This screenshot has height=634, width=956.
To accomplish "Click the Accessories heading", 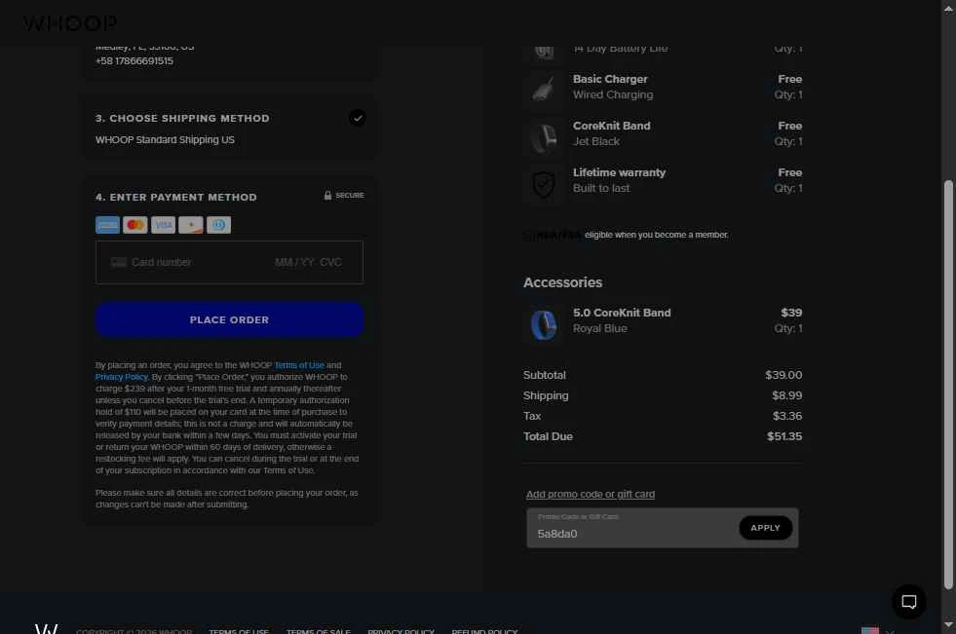I will [562, 282].
